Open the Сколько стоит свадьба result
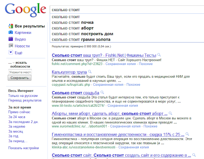Viewport: 204px width, 159px height. click(x=76, y=93)
